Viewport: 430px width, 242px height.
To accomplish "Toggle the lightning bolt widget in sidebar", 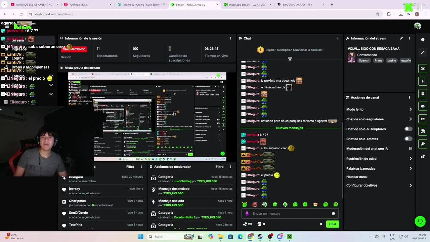I will (423, 81).
